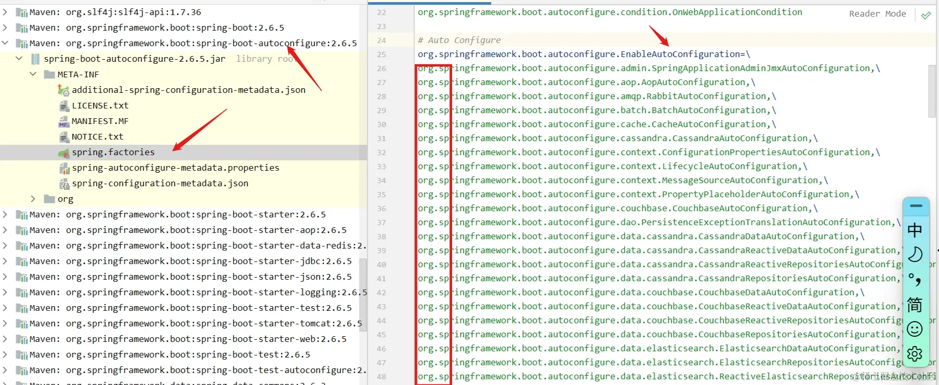Click the MANIFEST.MF file icon
This screenshot has height=385, width=939.
click(x=63, y=121)
